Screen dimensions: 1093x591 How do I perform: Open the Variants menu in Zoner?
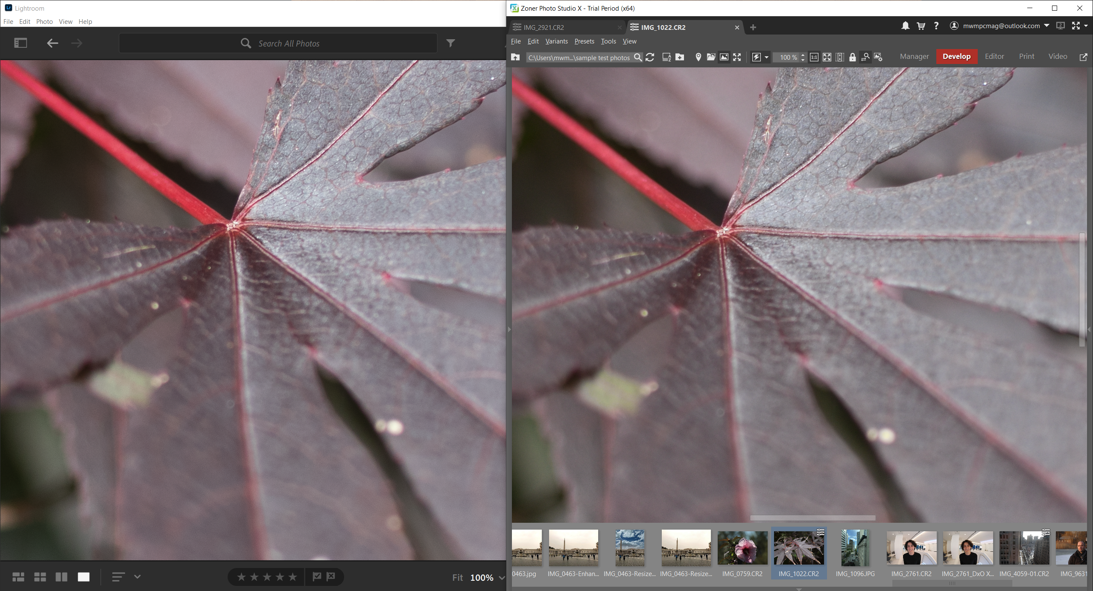[x=556, y=41]
